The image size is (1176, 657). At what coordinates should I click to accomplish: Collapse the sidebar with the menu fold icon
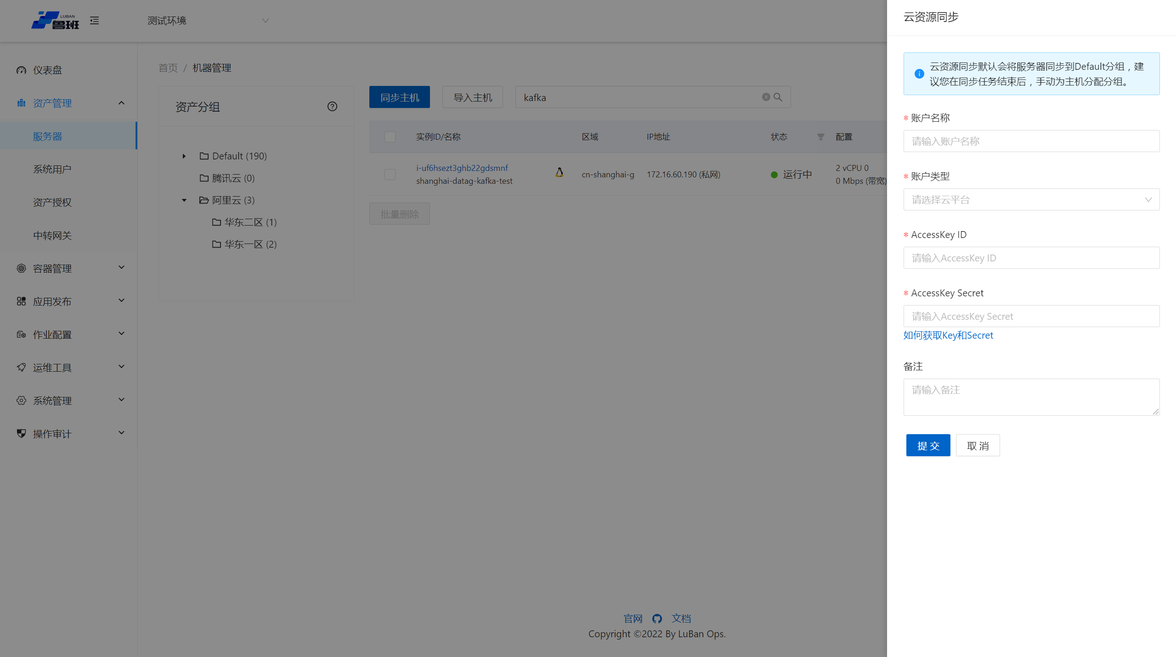(x=94, y=21)
